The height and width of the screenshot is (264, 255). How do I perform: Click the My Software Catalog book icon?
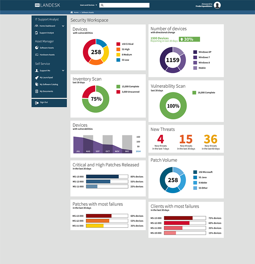37,84
